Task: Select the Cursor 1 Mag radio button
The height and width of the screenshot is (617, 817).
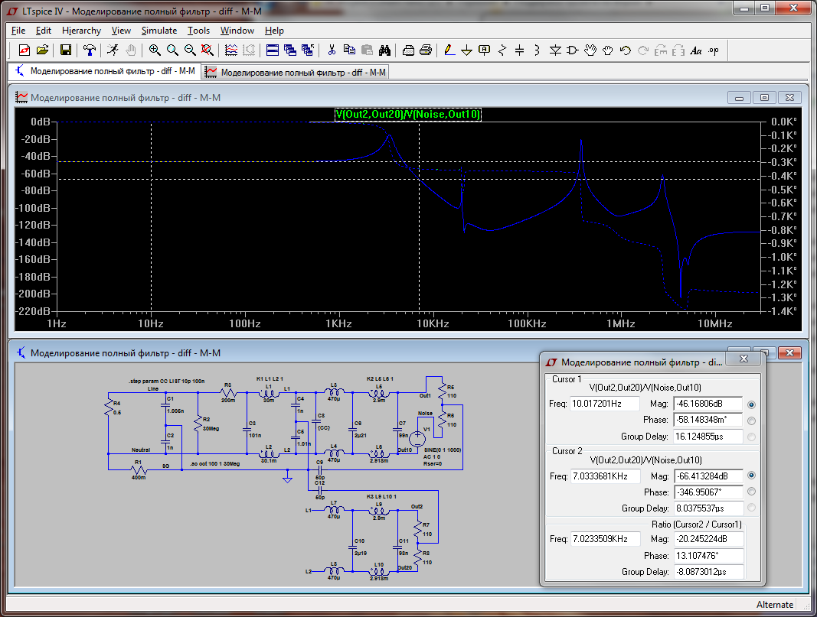Action: coord(750,404)
